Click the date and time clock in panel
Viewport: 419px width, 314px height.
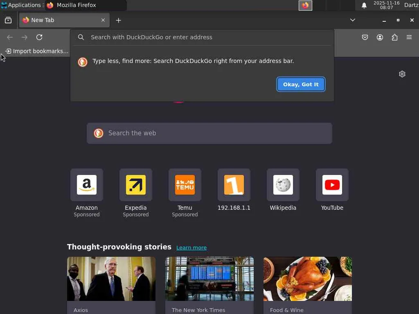386,5
